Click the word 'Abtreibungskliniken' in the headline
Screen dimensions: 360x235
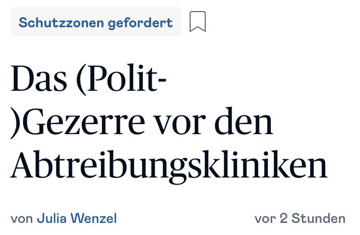tap(169, 165)
